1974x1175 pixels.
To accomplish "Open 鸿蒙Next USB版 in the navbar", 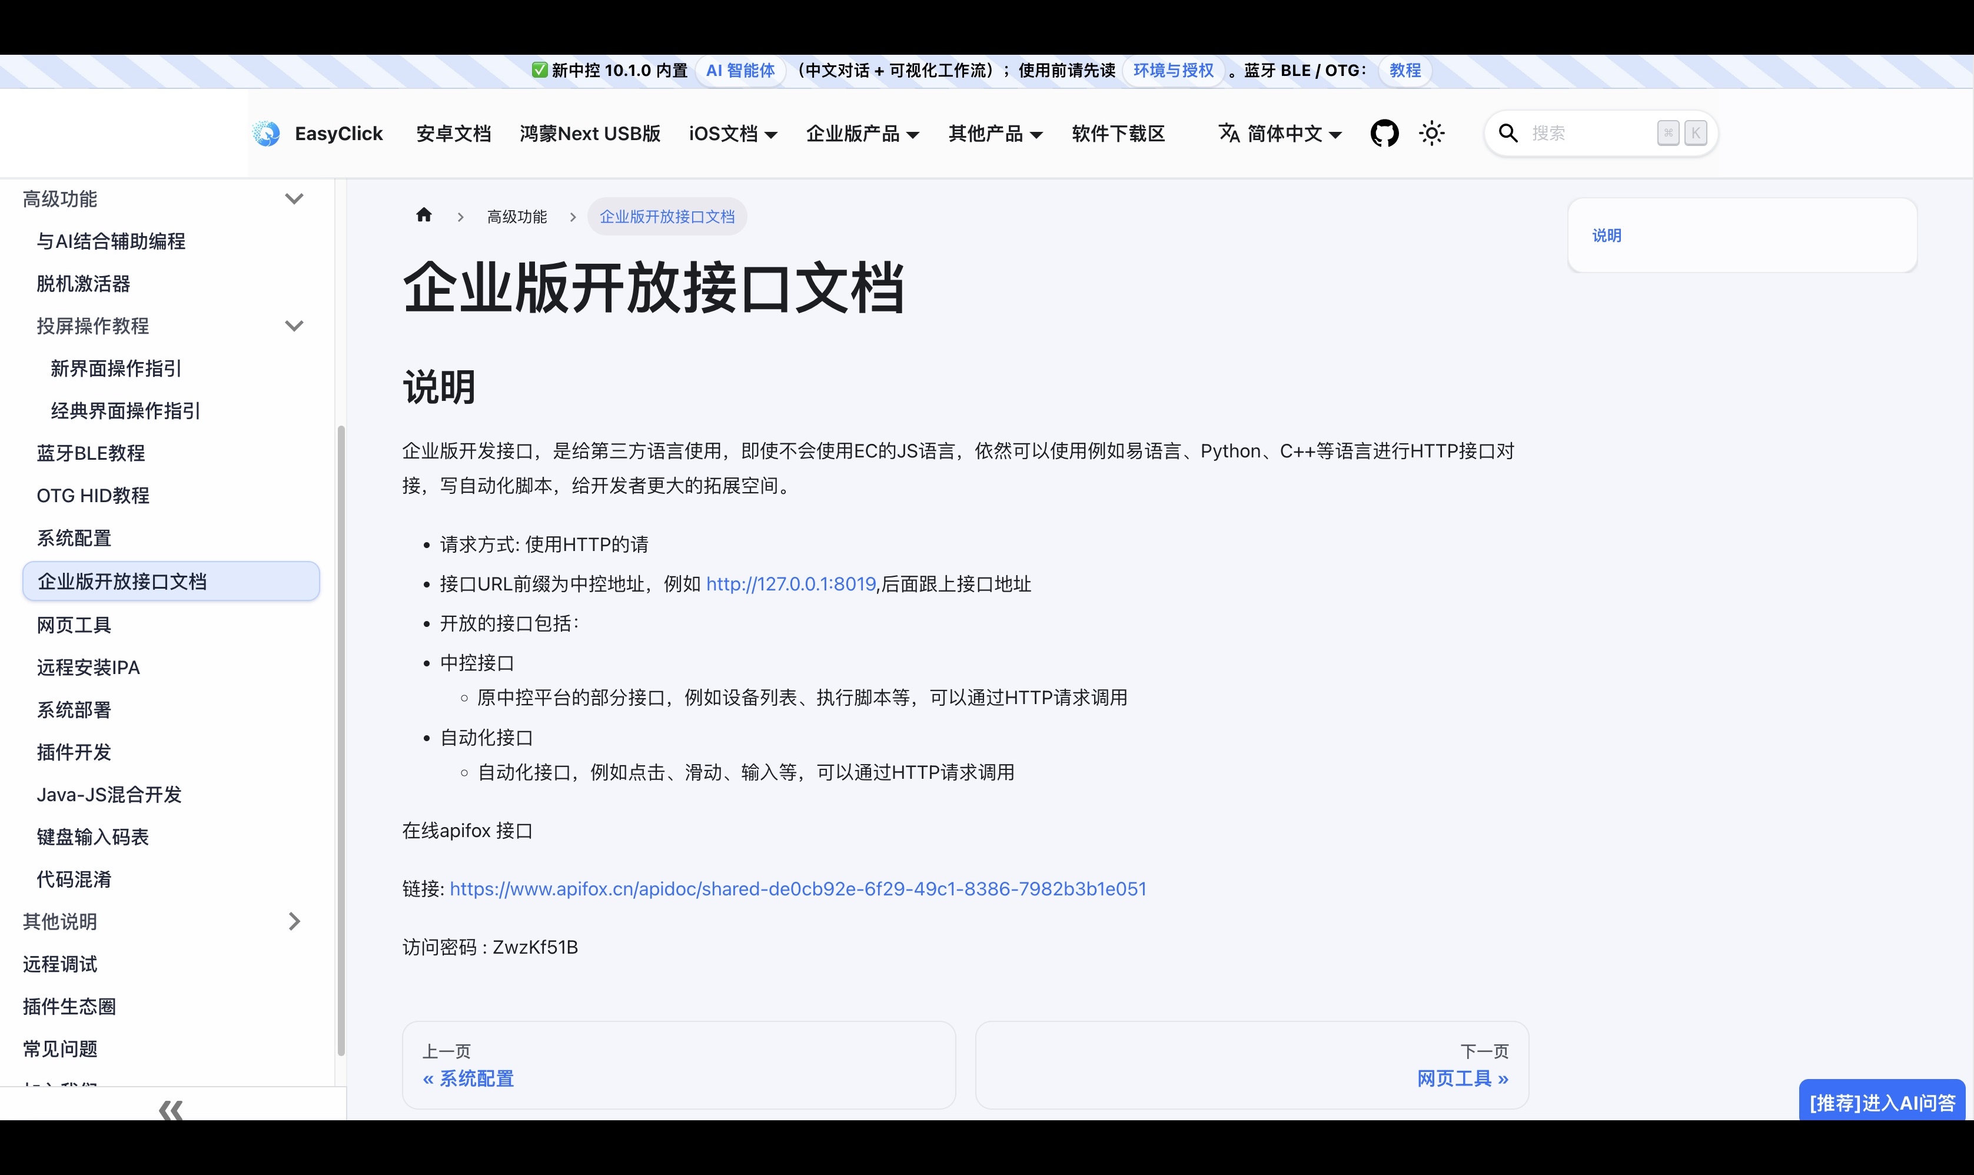I will pos(590,134).
